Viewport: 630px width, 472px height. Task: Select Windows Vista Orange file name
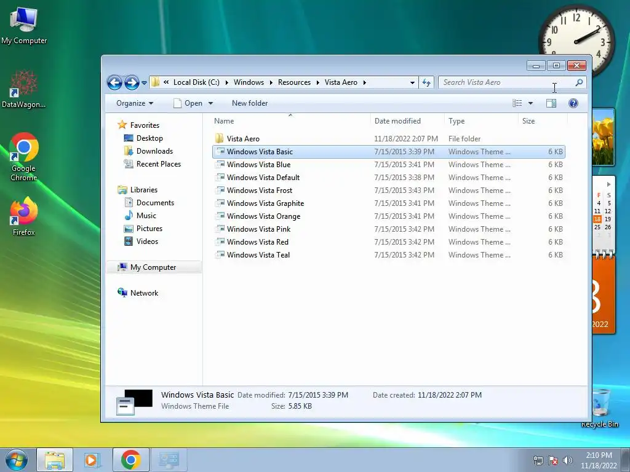click(x=263, y=216)
